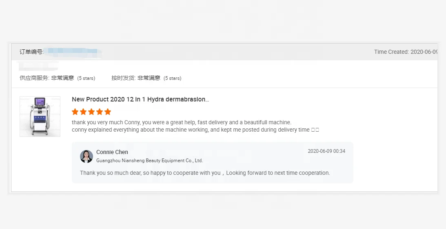Open the dermabrasion machine product thumbnail
The width and height of the screenshot is (446, 229).
40,117
